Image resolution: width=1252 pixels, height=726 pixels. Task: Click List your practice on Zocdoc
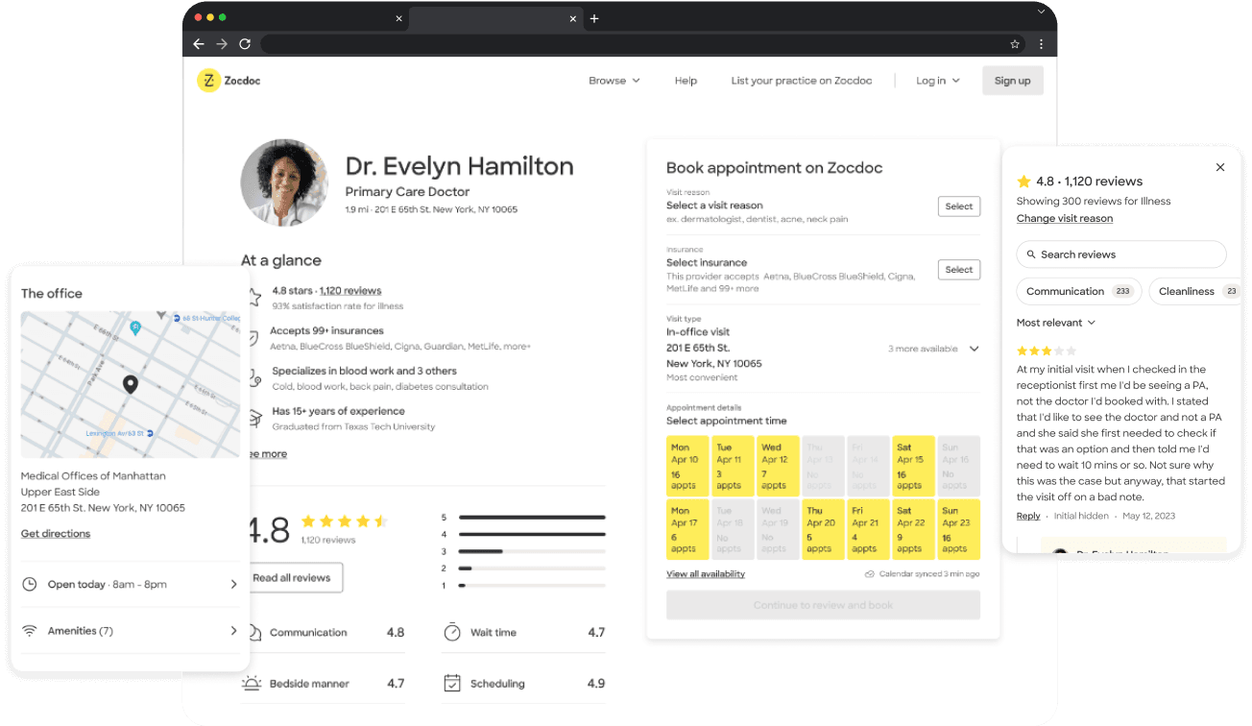(x=802, y=81)
